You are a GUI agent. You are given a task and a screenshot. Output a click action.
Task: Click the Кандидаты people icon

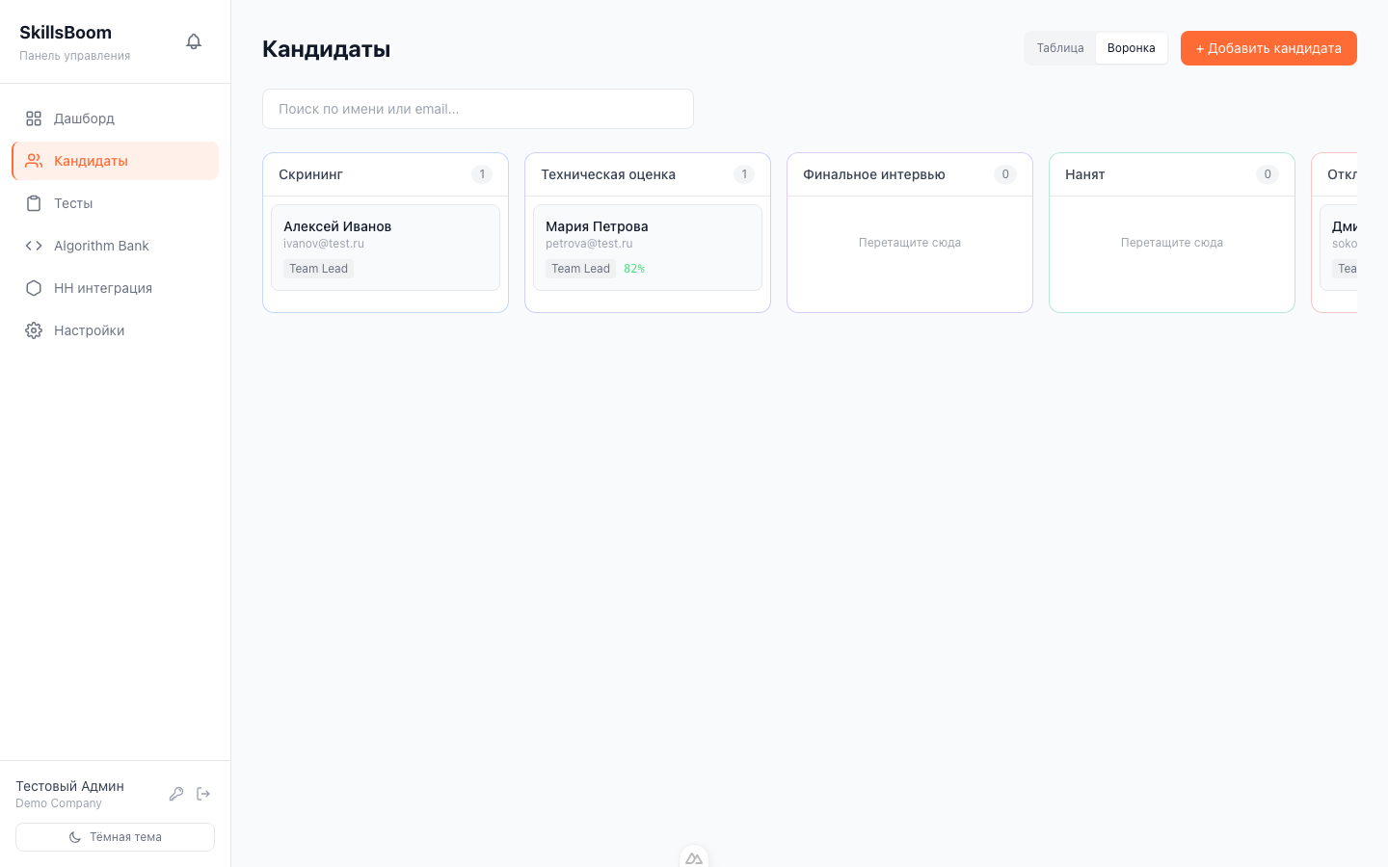pyautogui.click(x=34, y=161)
